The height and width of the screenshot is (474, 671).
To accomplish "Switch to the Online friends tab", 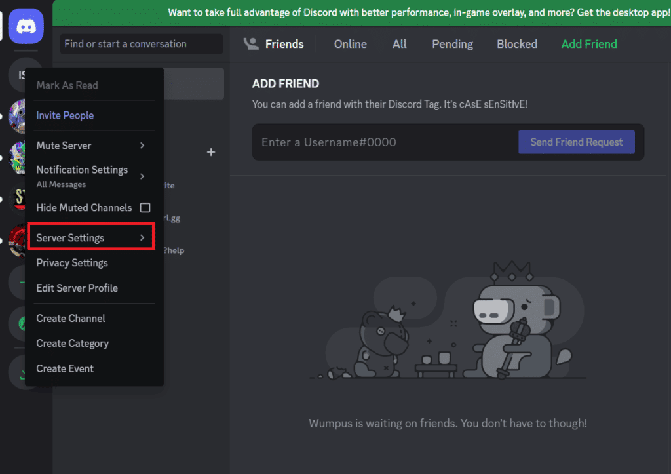I will tap(350, 44).
